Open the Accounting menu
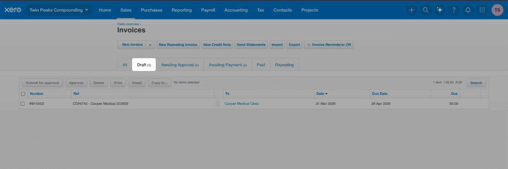This screenshot has height=169, width=508. pos(236,10)
